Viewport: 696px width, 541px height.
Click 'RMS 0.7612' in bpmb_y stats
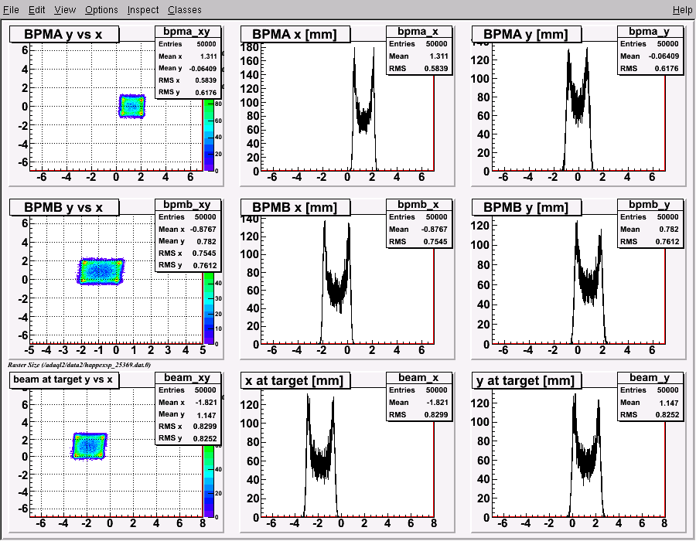pyautogui.click(x=650, y=242)
